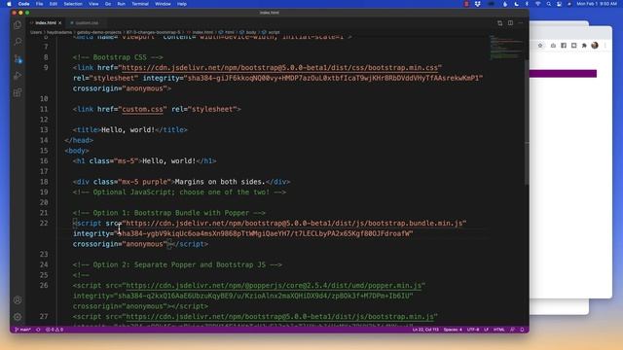Open the editor More Actions menu

coord(521,23)
